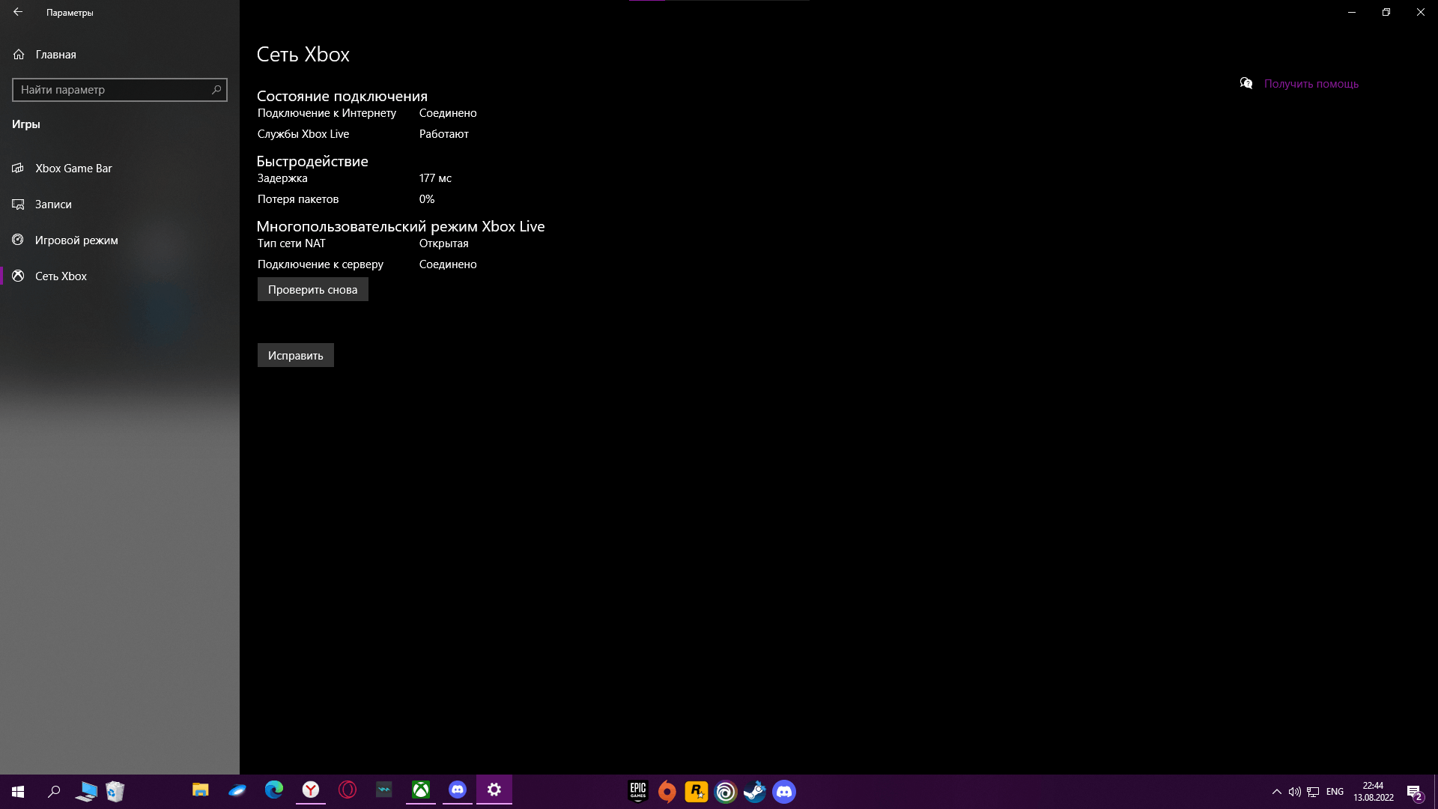Open the teal waveform app on taskbar

tap(384, 790)
